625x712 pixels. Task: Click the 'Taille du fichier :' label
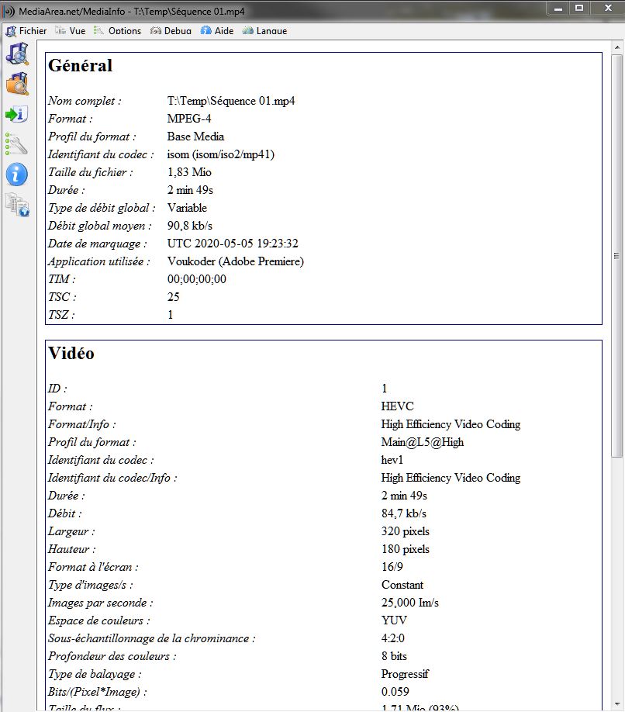(90, 172)
